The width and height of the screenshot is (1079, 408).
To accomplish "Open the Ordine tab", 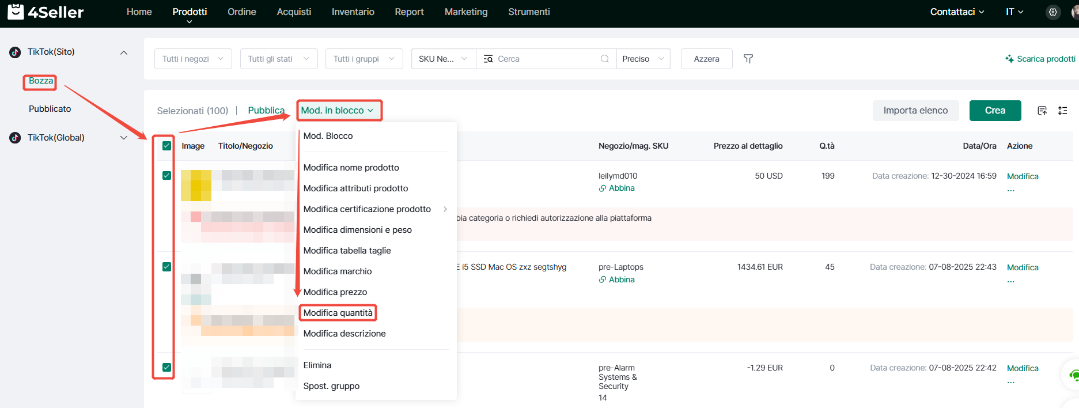I will coord(242,12).
